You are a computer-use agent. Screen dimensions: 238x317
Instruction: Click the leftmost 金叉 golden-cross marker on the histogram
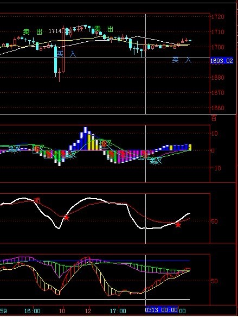click(15, 149)
